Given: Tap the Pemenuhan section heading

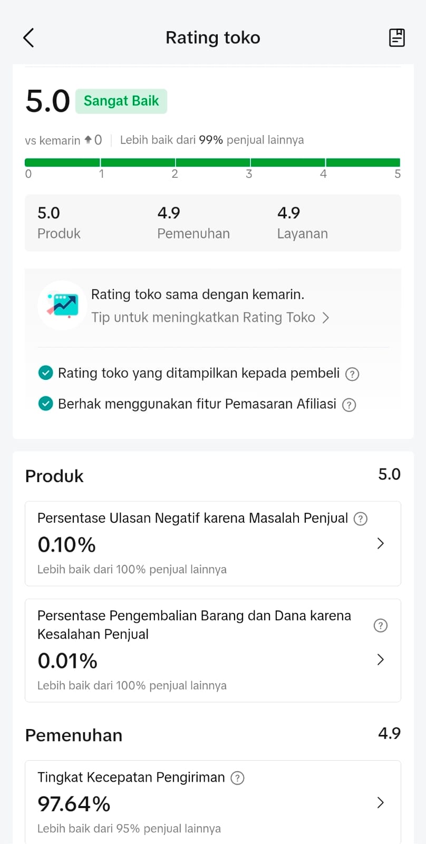Looking at the screenshot, I should [x=74, y=735].
